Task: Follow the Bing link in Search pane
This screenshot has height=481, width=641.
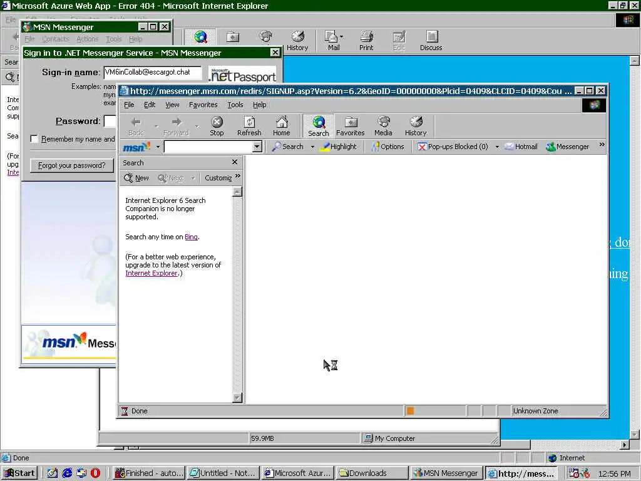Action: coord(191,237)
